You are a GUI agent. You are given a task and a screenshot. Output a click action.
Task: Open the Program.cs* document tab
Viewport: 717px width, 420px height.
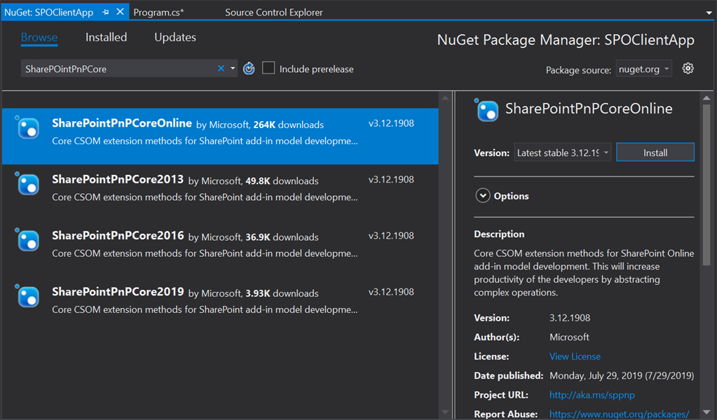coord(158,13)
